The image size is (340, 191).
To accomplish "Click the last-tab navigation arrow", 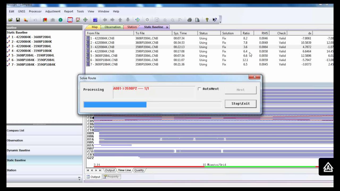I will click(100, 170).
